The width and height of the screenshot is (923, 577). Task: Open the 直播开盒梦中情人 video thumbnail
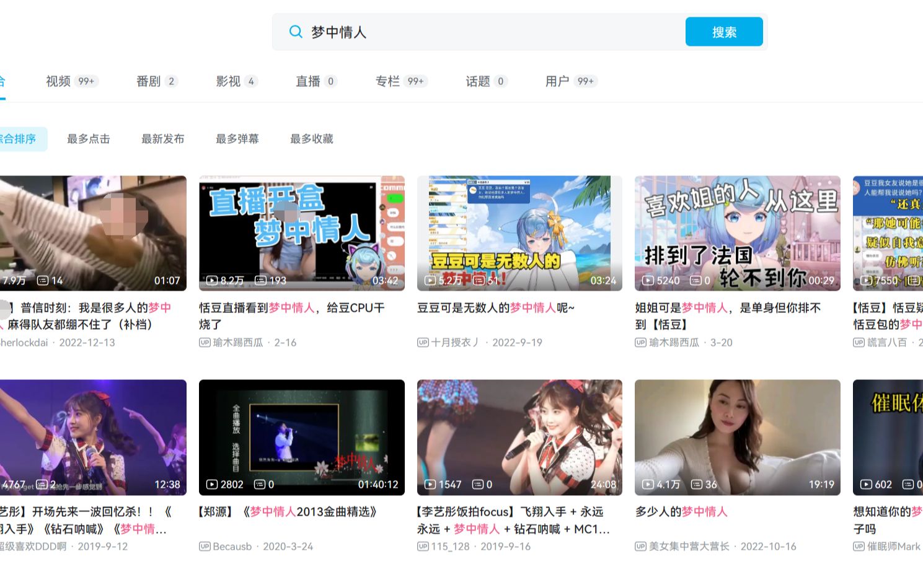302,233
